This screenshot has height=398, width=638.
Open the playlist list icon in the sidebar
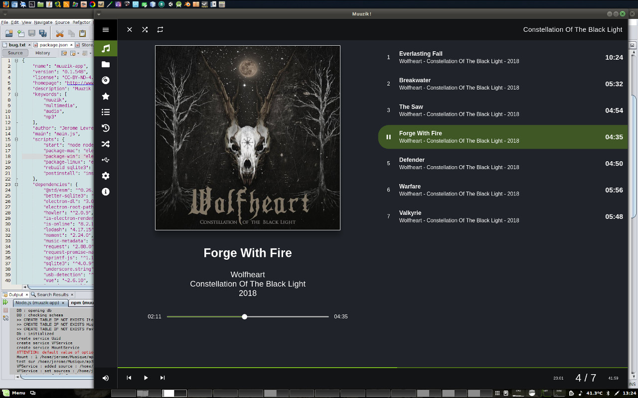[x=106, y=112]
